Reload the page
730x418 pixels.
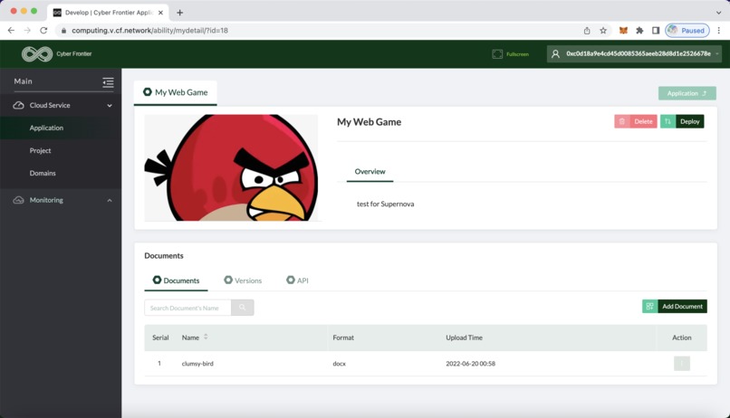(43, 30)
